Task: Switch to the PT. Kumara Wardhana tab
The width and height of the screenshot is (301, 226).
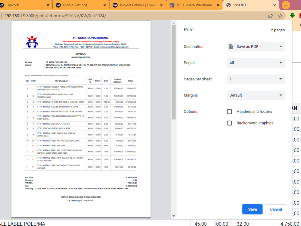Action: tap(194, 5)
